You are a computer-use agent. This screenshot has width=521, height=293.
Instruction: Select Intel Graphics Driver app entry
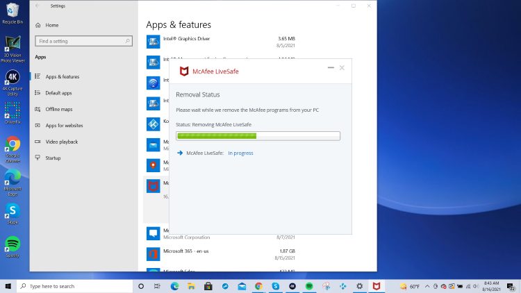221,42
